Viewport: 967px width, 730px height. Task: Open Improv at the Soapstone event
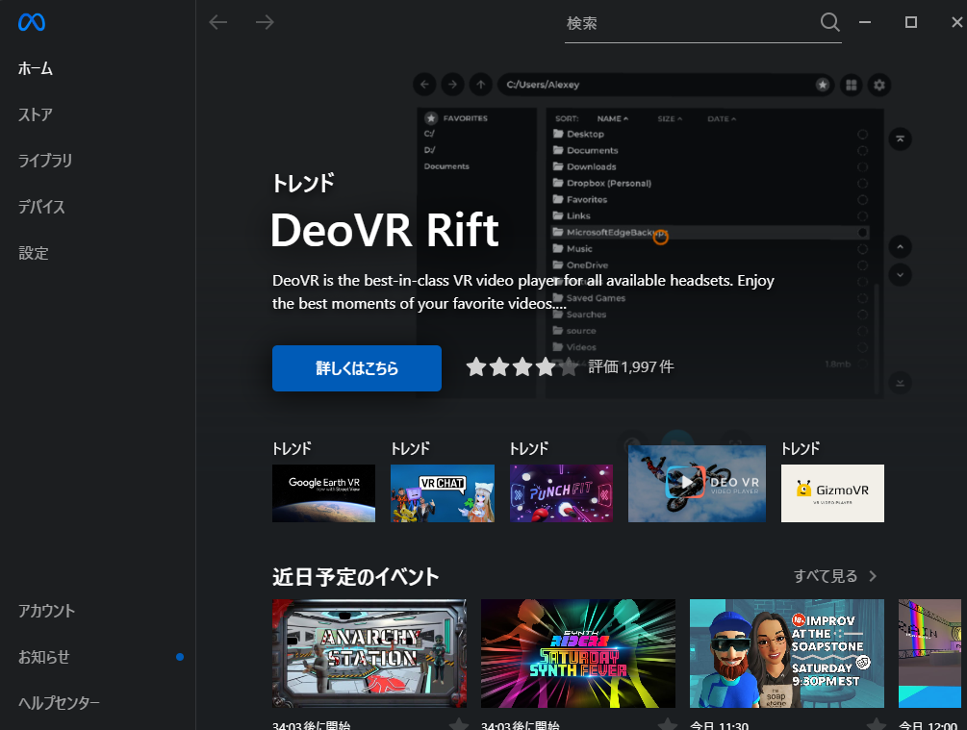pos(787,654)
